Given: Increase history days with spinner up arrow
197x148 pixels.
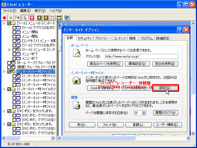Looking at the screenshot, I should [x=144, y=112].
